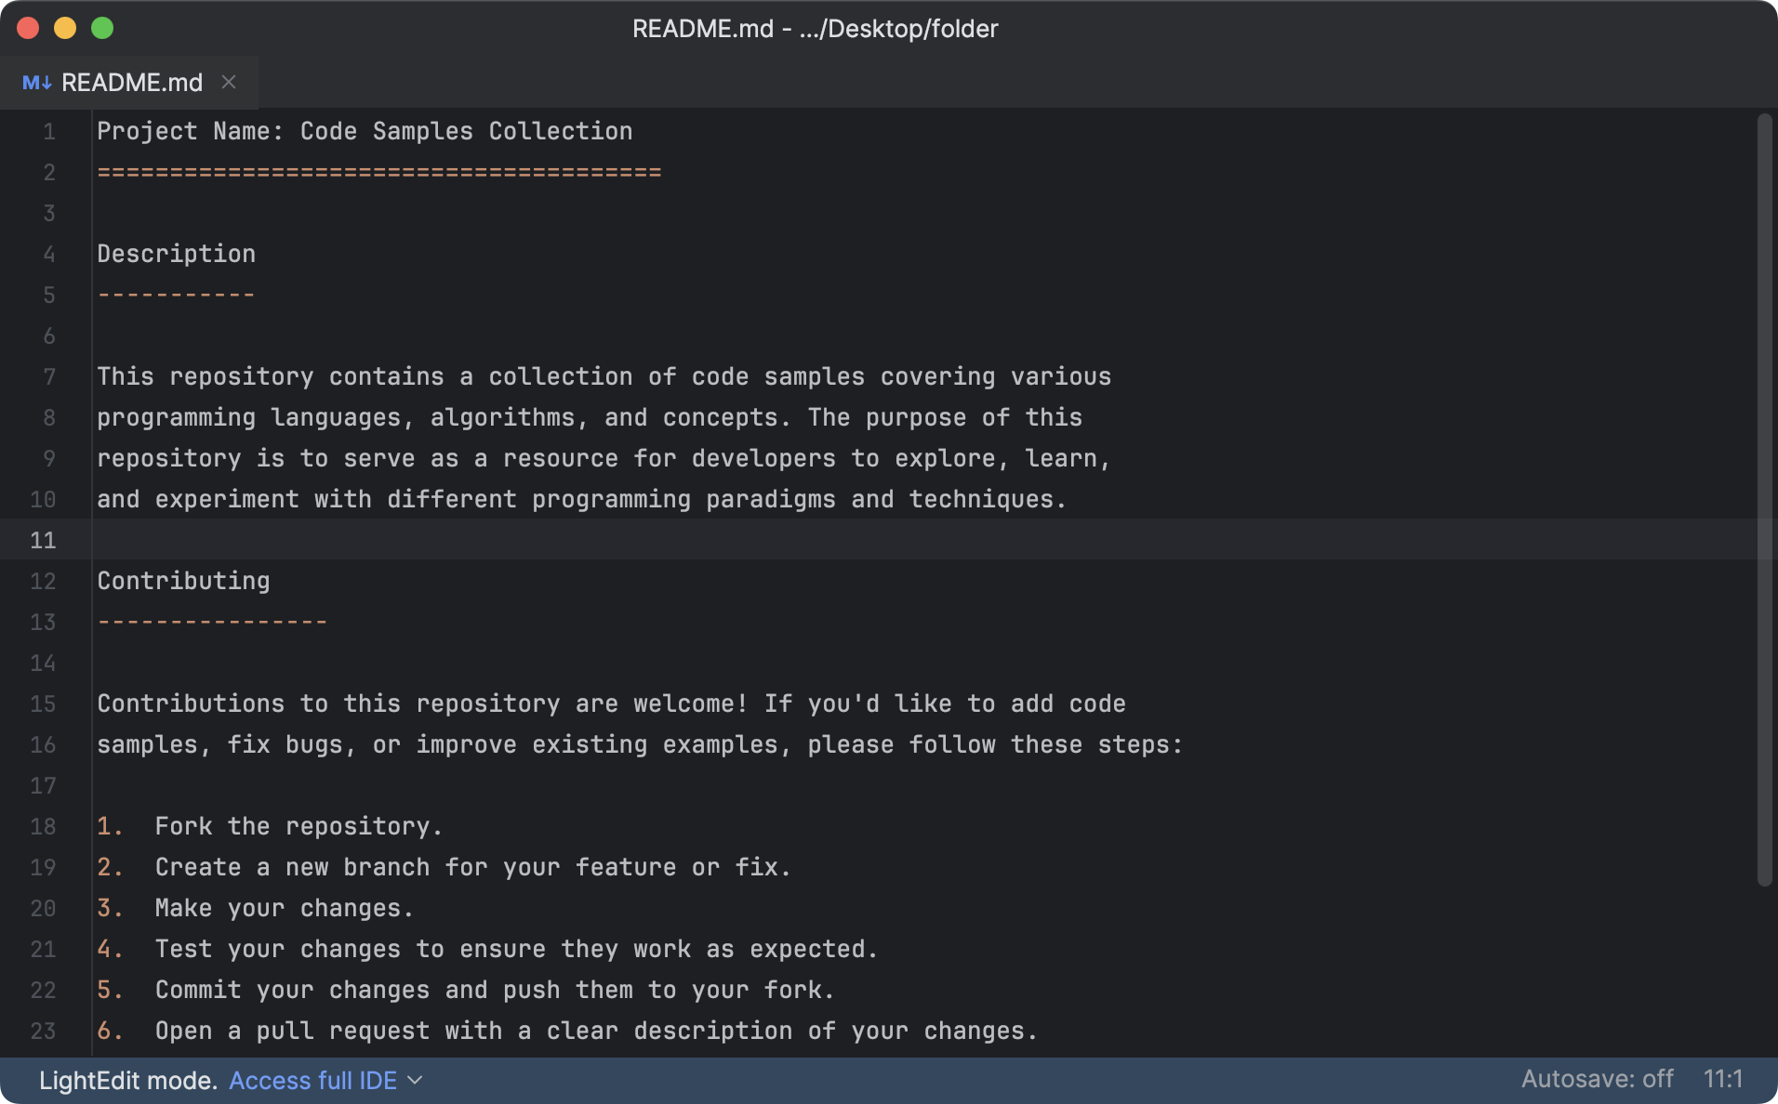
Task: Click the green full-screen window button
Action: pyautogui.click(x=102, y=28)
